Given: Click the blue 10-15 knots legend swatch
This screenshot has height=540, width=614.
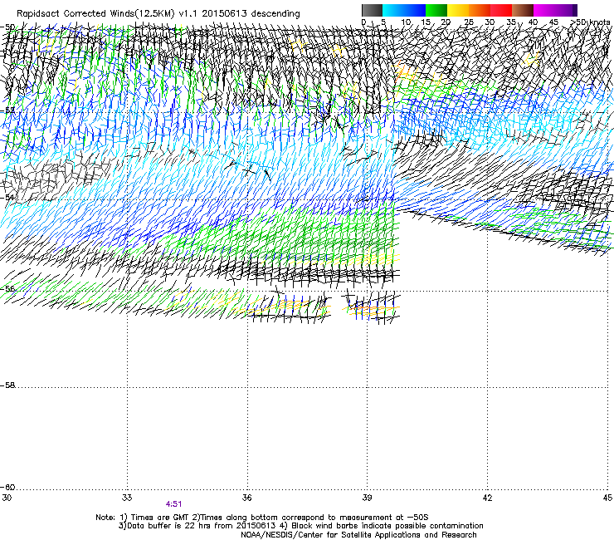Looking at the screenshot, I should pos(415,10).
